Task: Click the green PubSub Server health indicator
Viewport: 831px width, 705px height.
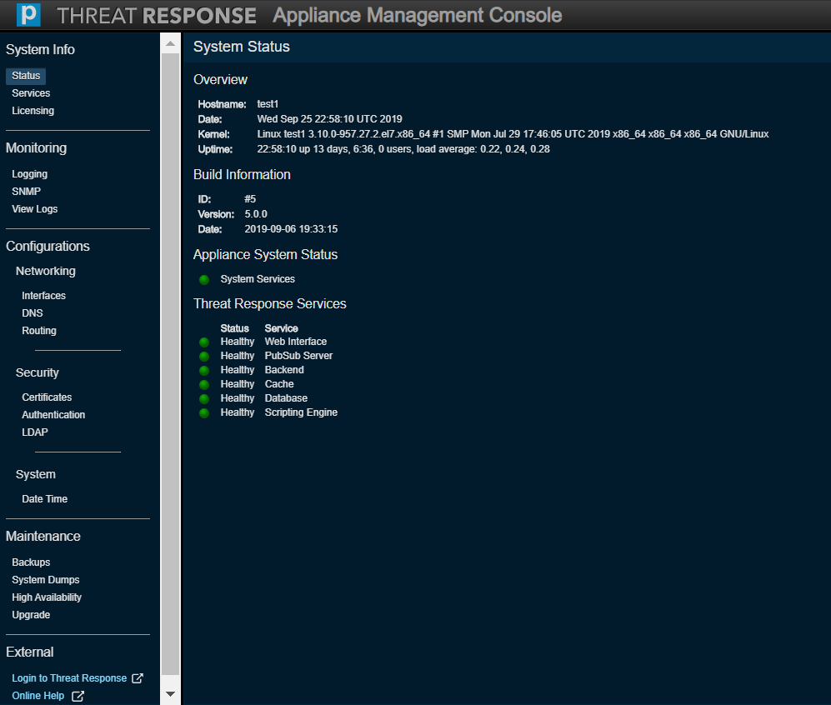Action: click(x=204, y=357)
